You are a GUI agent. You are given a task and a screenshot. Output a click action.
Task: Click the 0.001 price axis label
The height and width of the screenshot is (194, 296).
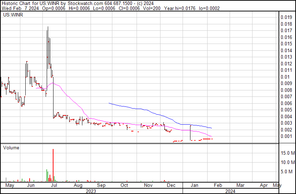click(286, 136)
